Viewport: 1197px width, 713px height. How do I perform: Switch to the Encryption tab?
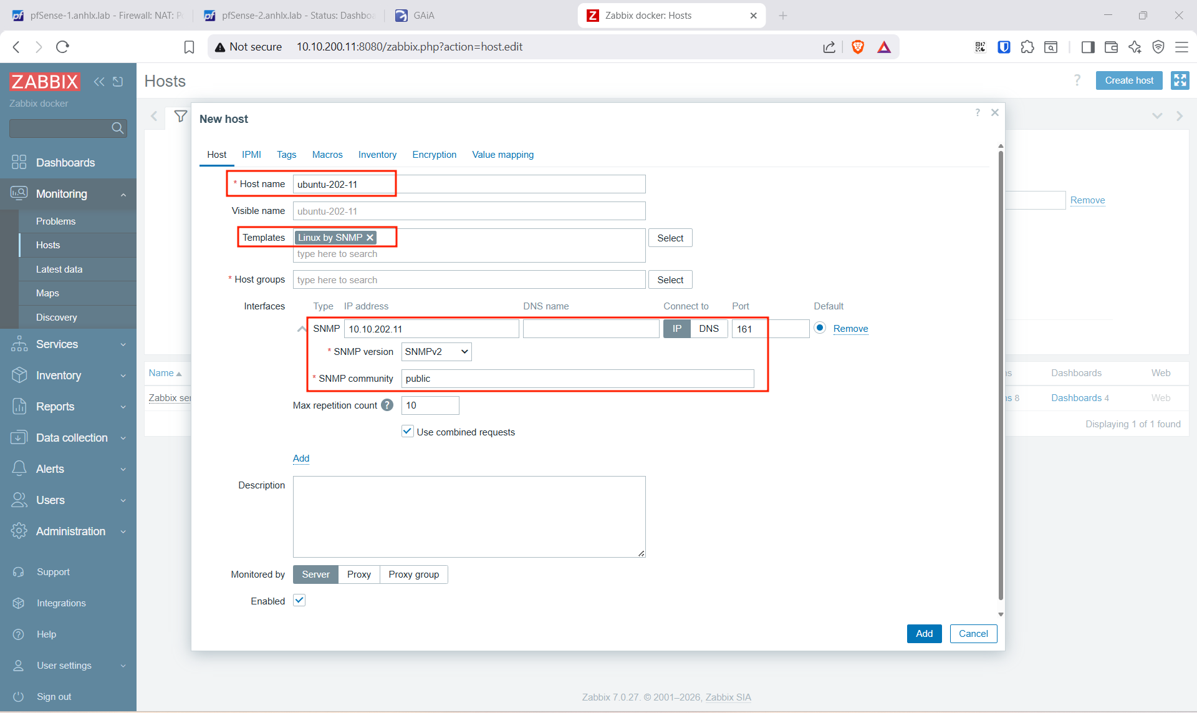[435, 155]
